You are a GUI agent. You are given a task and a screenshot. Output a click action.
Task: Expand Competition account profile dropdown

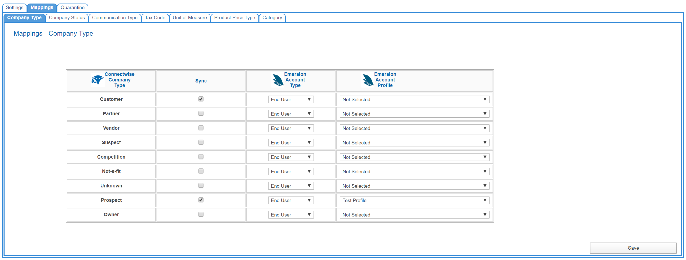[414, 157]
